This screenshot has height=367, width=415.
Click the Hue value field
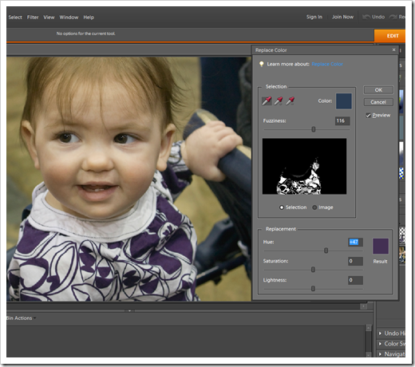[355, 242]
